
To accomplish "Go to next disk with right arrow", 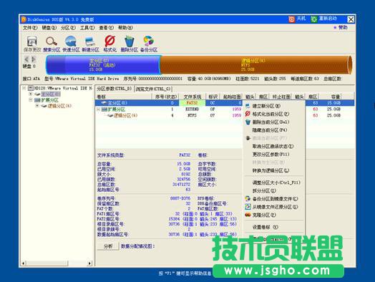I will pos(34,59).
